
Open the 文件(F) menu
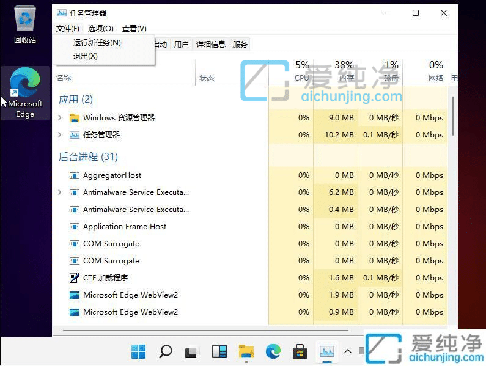pyautogui.click(x=68, y=29)
